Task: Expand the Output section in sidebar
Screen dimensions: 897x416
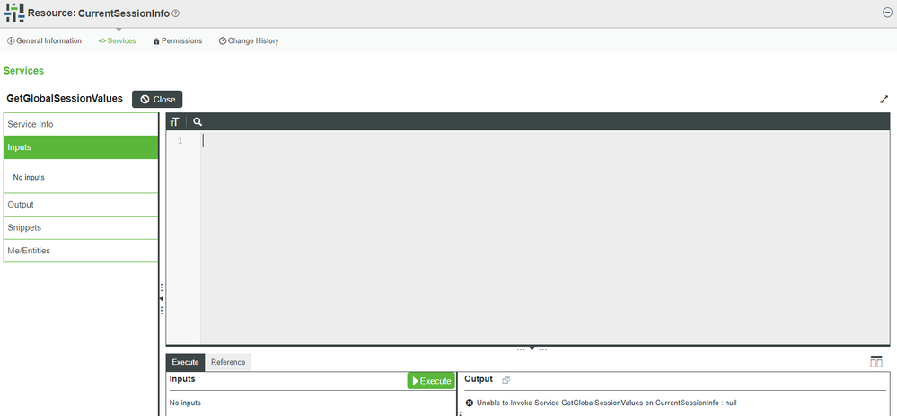Action: 81,204
